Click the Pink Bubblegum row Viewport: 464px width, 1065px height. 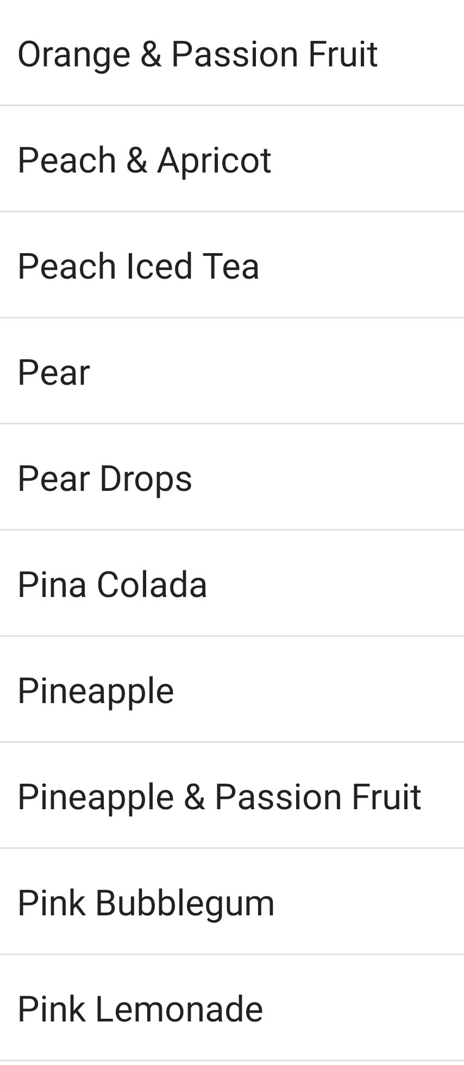[x=232, y=903]
